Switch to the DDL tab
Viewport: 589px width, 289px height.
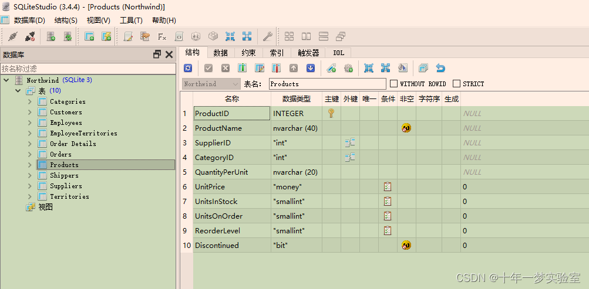[338, 53]
